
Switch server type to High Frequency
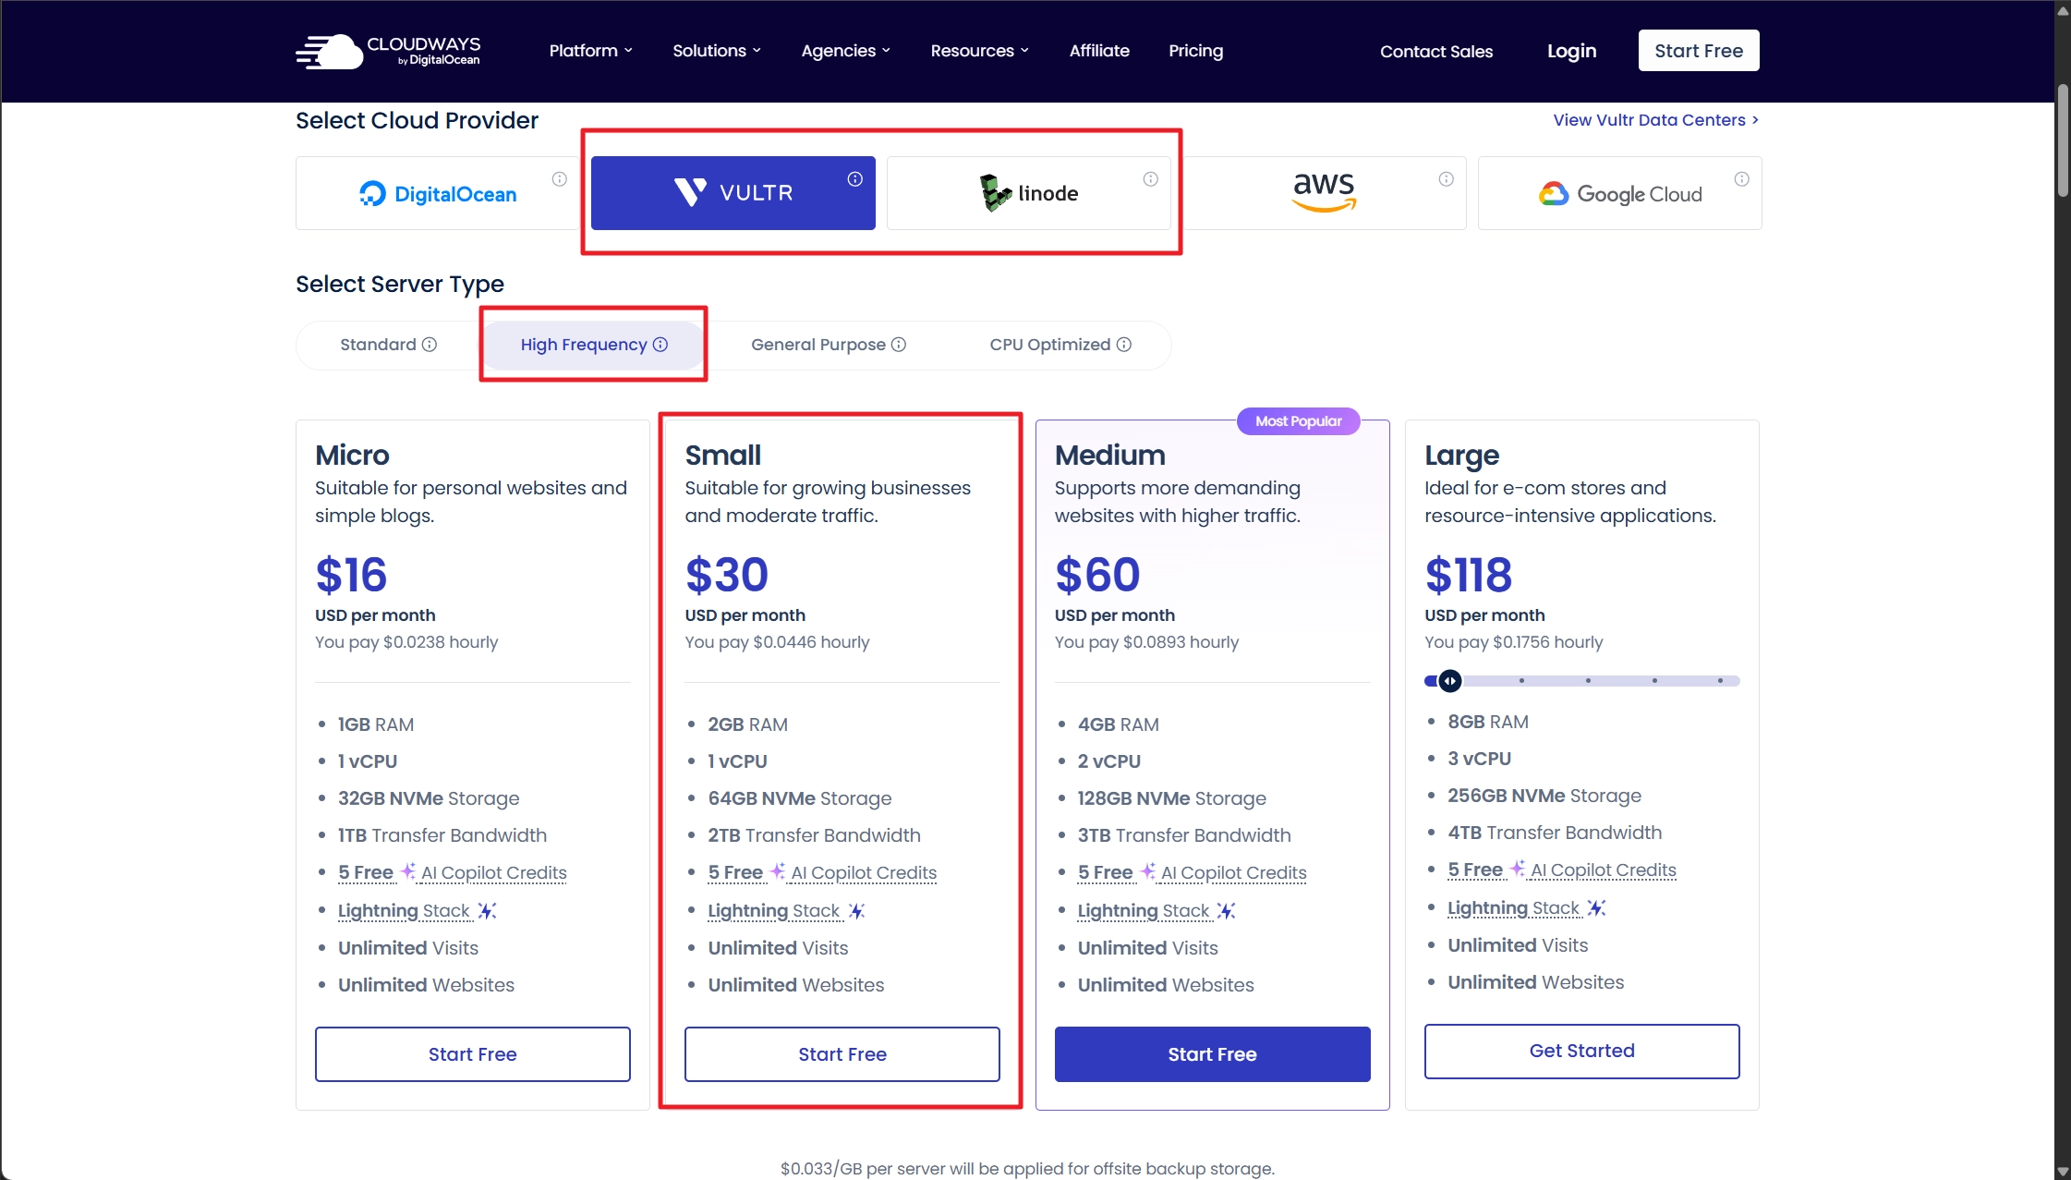click(593, 345)
